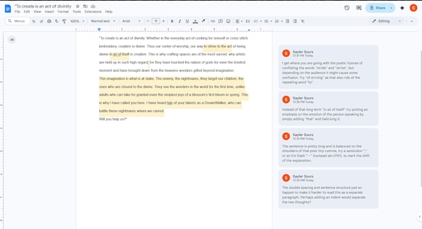Viewport: 422px width, 229px height.
Task: Click the Gemini sparkle icon
Action: [402, 8]
